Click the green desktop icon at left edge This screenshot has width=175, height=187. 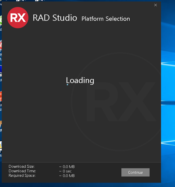point(1,20)
